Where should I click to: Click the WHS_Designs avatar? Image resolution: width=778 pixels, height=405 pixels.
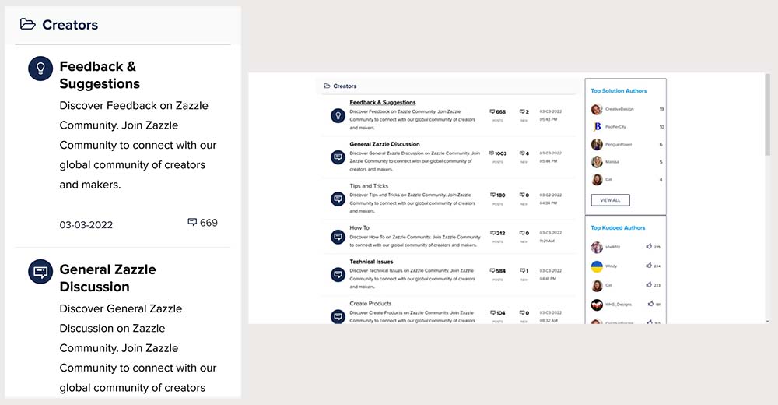click(597, 305)
